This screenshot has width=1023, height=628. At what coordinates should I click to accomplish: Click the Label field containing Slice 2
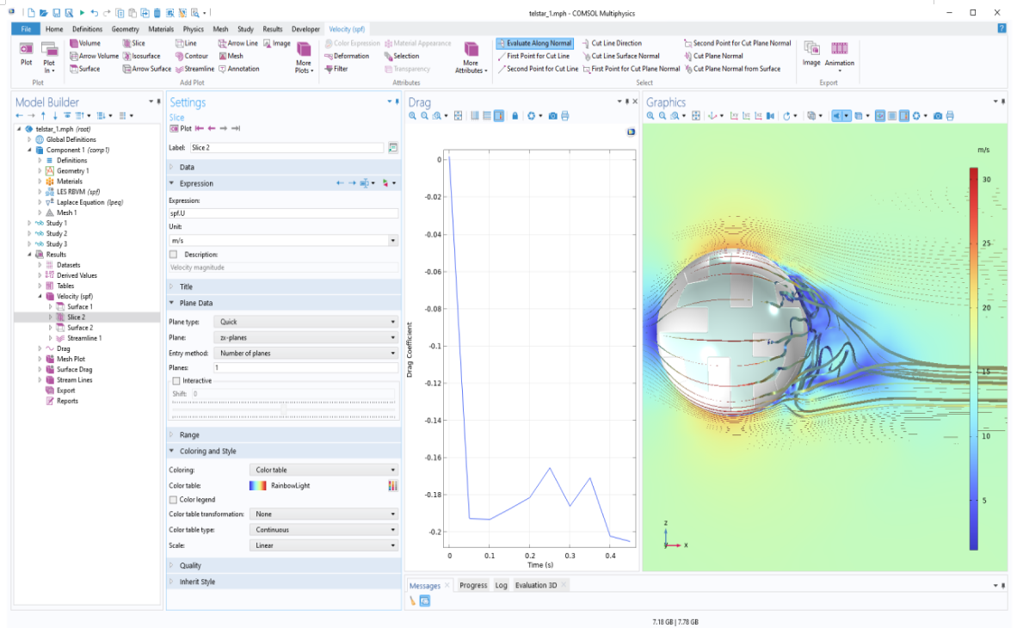click(x=287, y=148)
